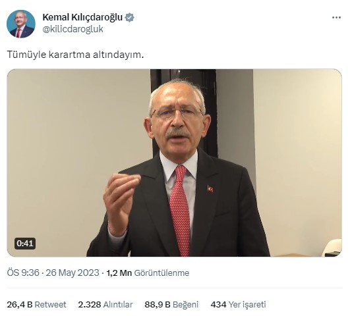352x316 pixels.
Task: Open the ÖS 9:36 timestamp link
Action: 23,273
